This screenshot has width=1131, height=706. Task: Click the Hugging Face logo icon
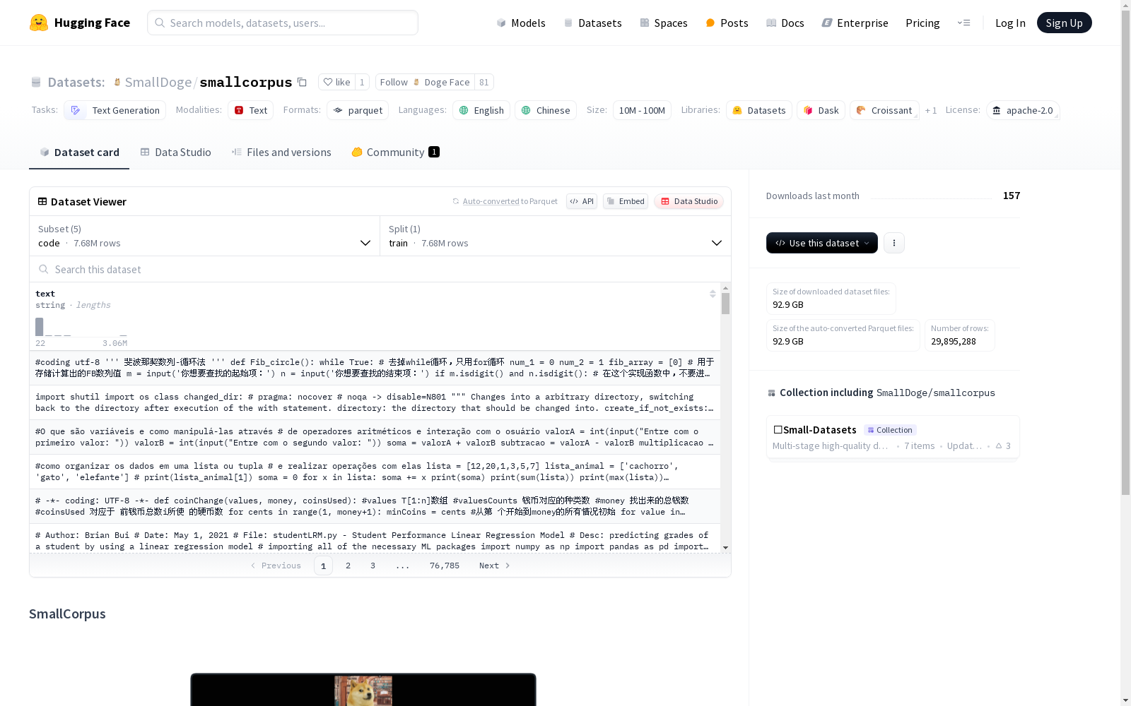click(x=39, y=23)
